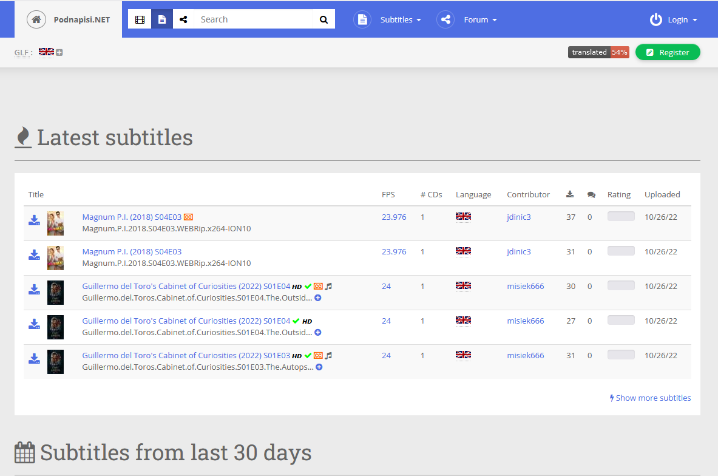Click the Subtitles document circle icon
Image resolution: width=718 pixels, height=476 pixels.
pyautogui.click(x=362, y=19)
